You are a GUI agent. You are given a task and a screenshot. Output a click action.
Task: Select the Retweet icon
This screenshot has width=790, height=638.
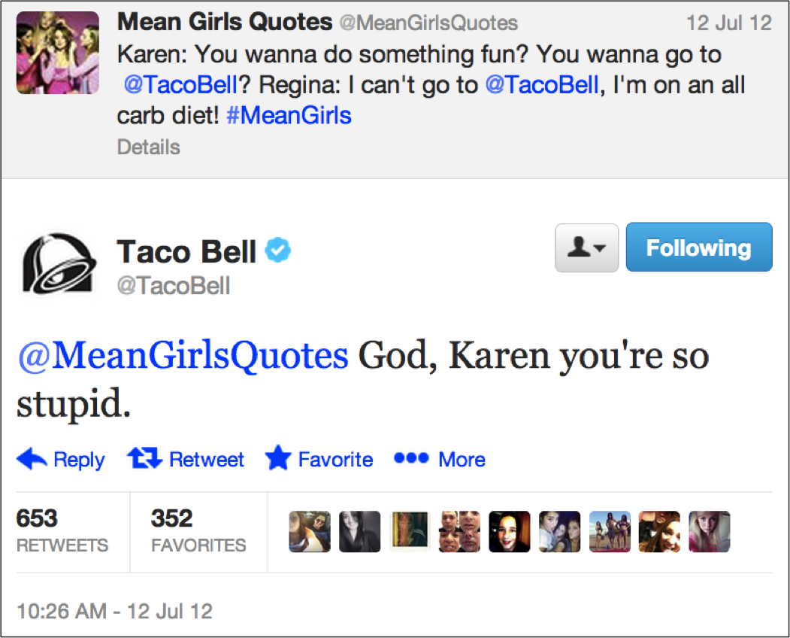(x=146, y=459)
